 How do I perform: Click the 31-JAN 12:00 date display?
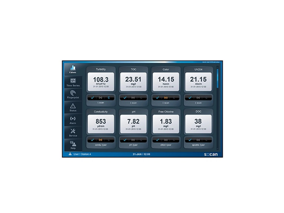(142, 154)
